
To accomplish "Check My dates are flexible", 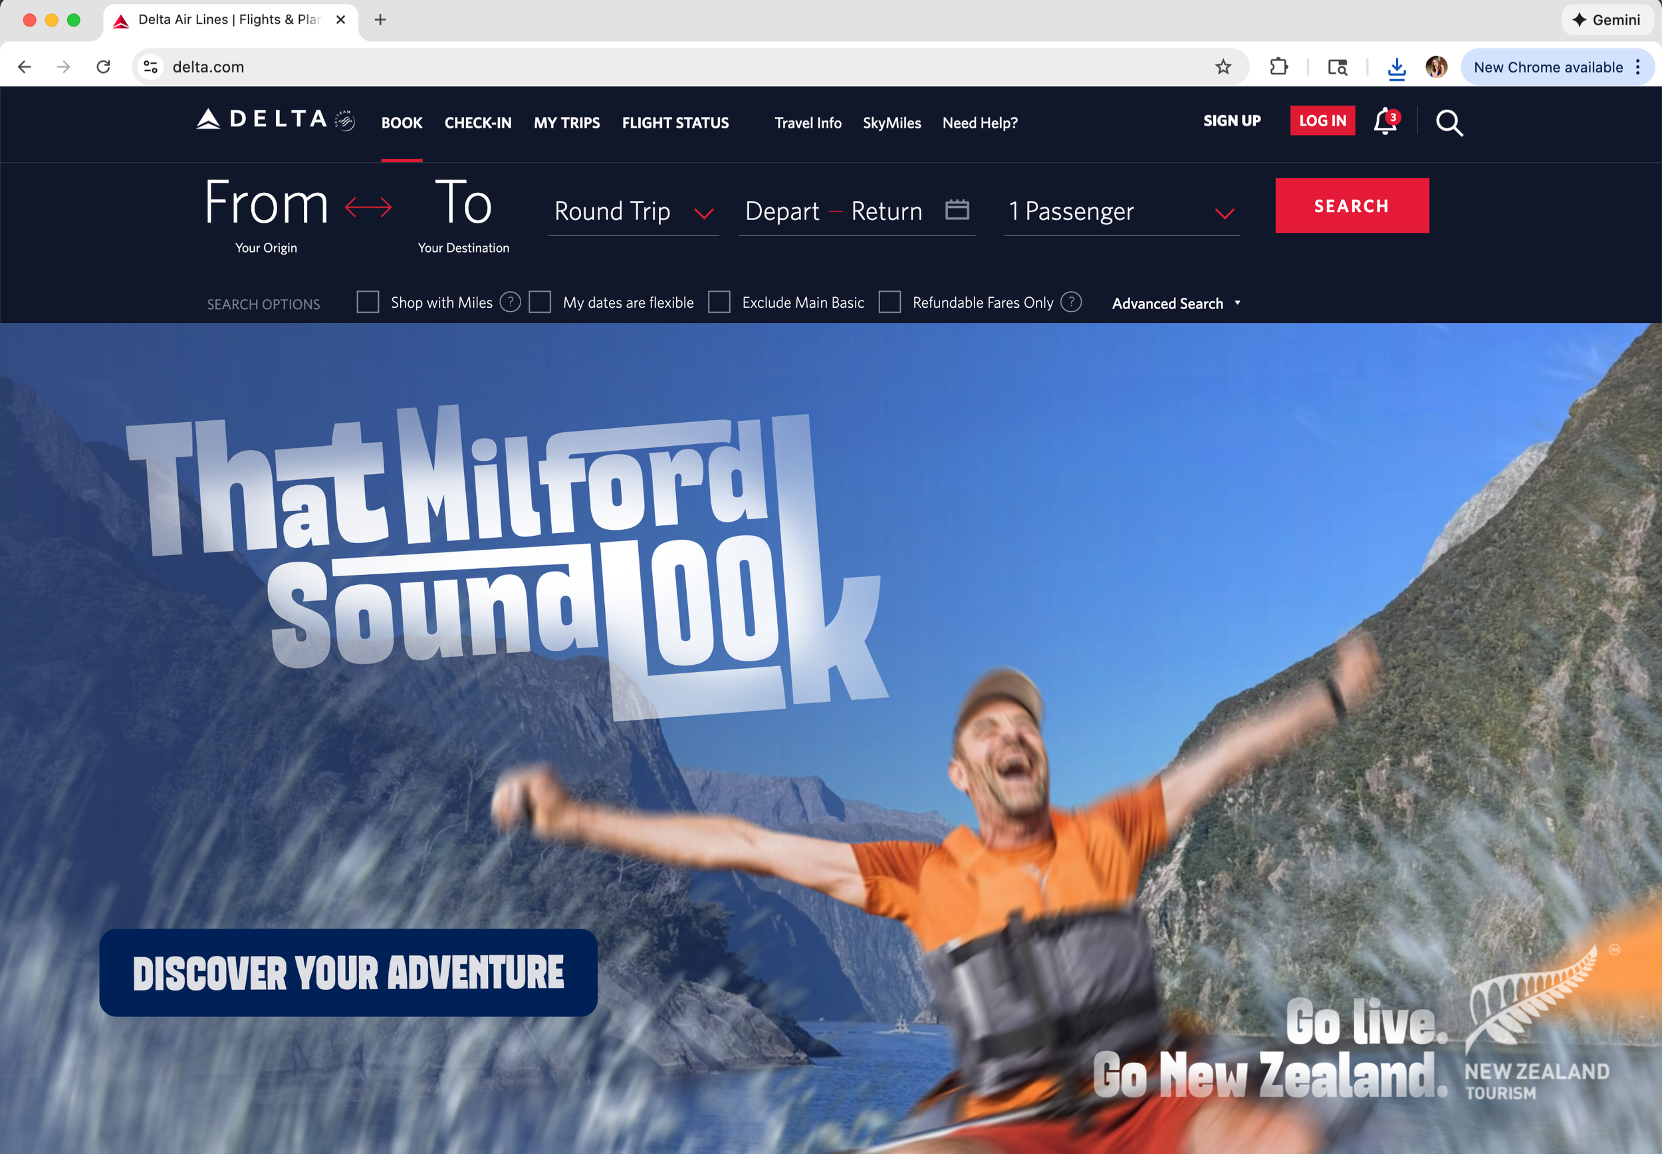I will pyautogui.click(x=540, y=302).
